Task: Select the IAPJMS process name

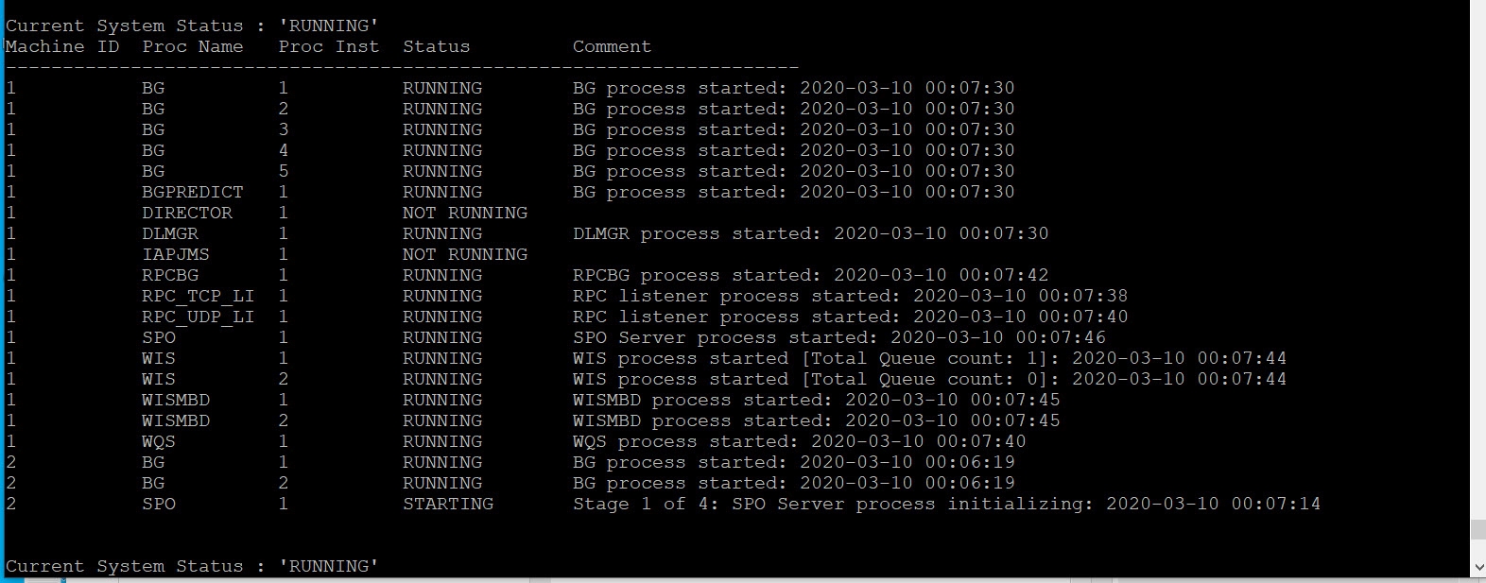Action: pos(176,254)
